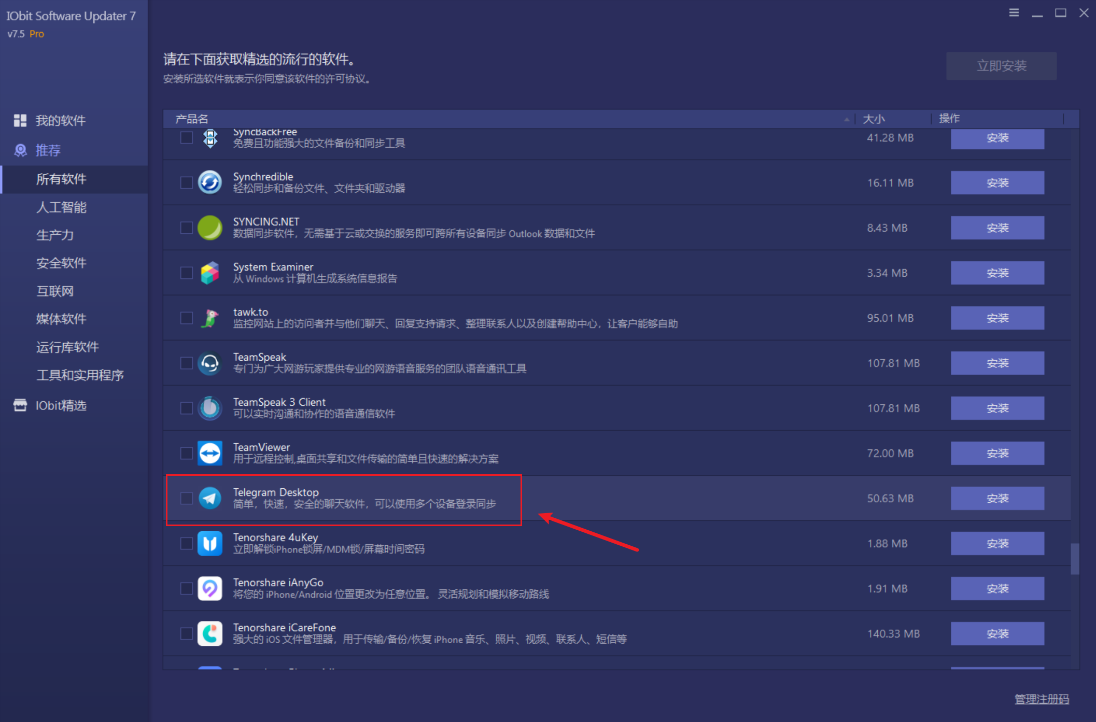Select 生产力 category

pyautogui.click(x=74, y=235)
